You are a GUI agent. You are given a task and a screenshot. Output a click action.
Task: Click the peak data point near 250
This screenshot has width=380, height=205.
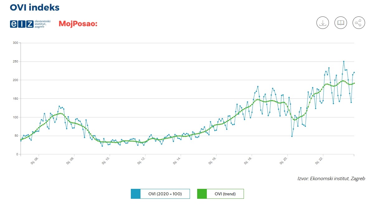(344, 61)
